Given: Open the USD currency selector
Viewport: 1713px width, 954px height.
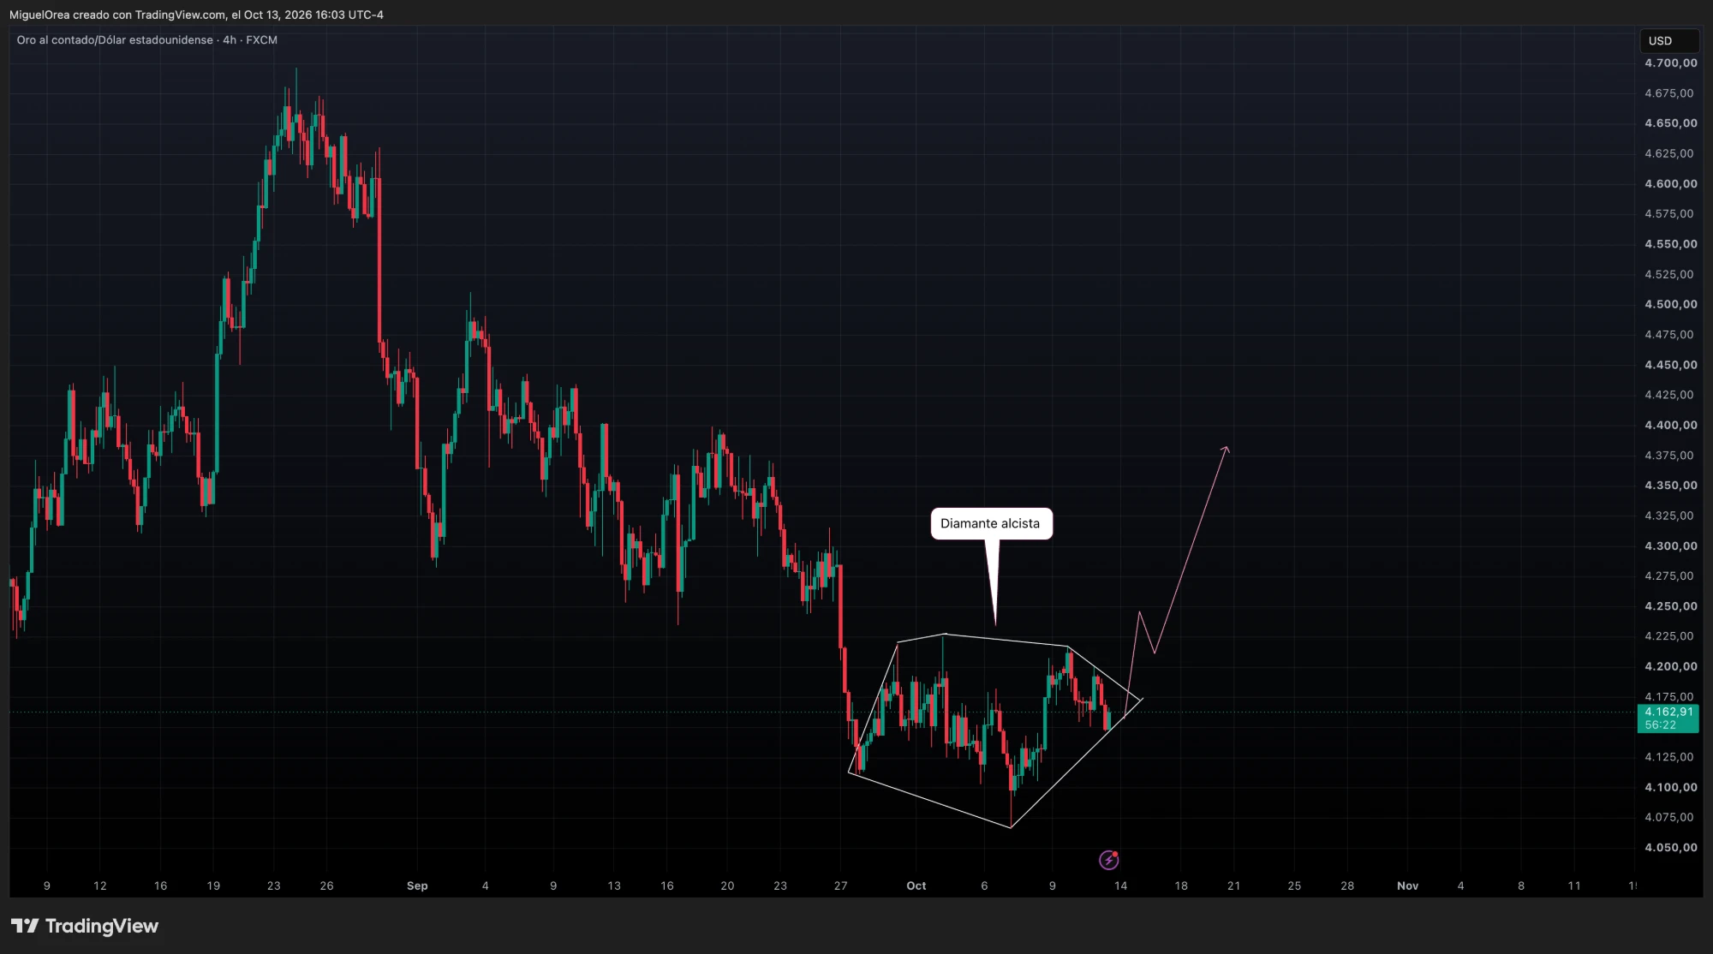Looking at the screenshot, I should pos(1668,40).
